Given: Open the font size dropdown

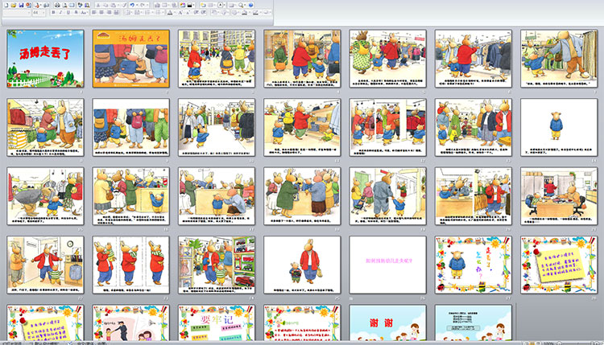Looking at the screenshot, I should click(x=43, y=13).
